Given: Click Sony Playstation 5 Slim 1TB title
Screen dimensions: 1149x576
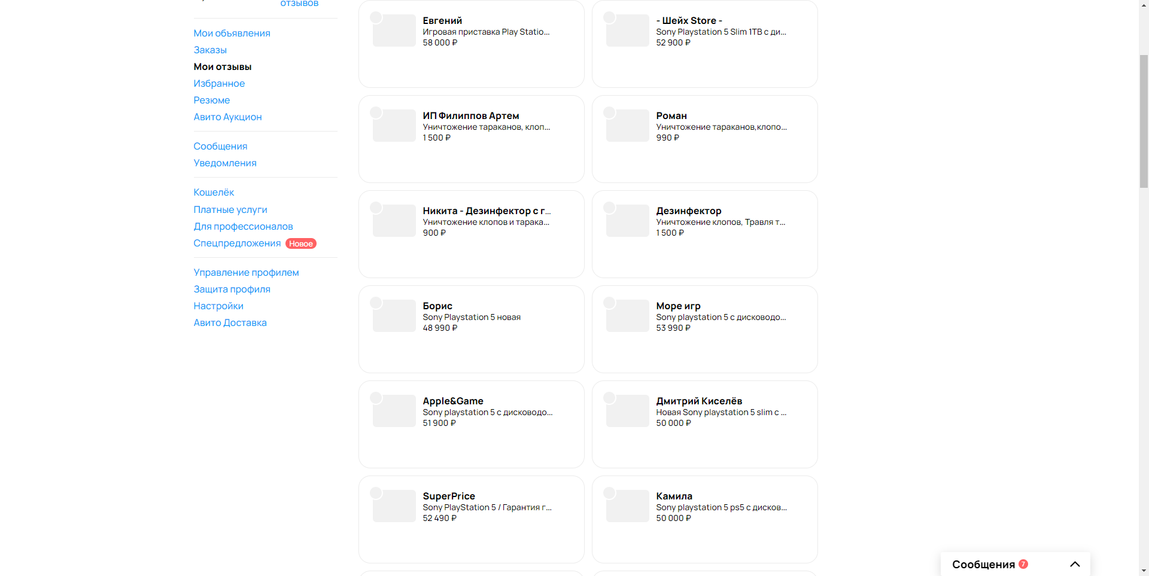Looking at the screenshot, I should click(x=721, y=32).
